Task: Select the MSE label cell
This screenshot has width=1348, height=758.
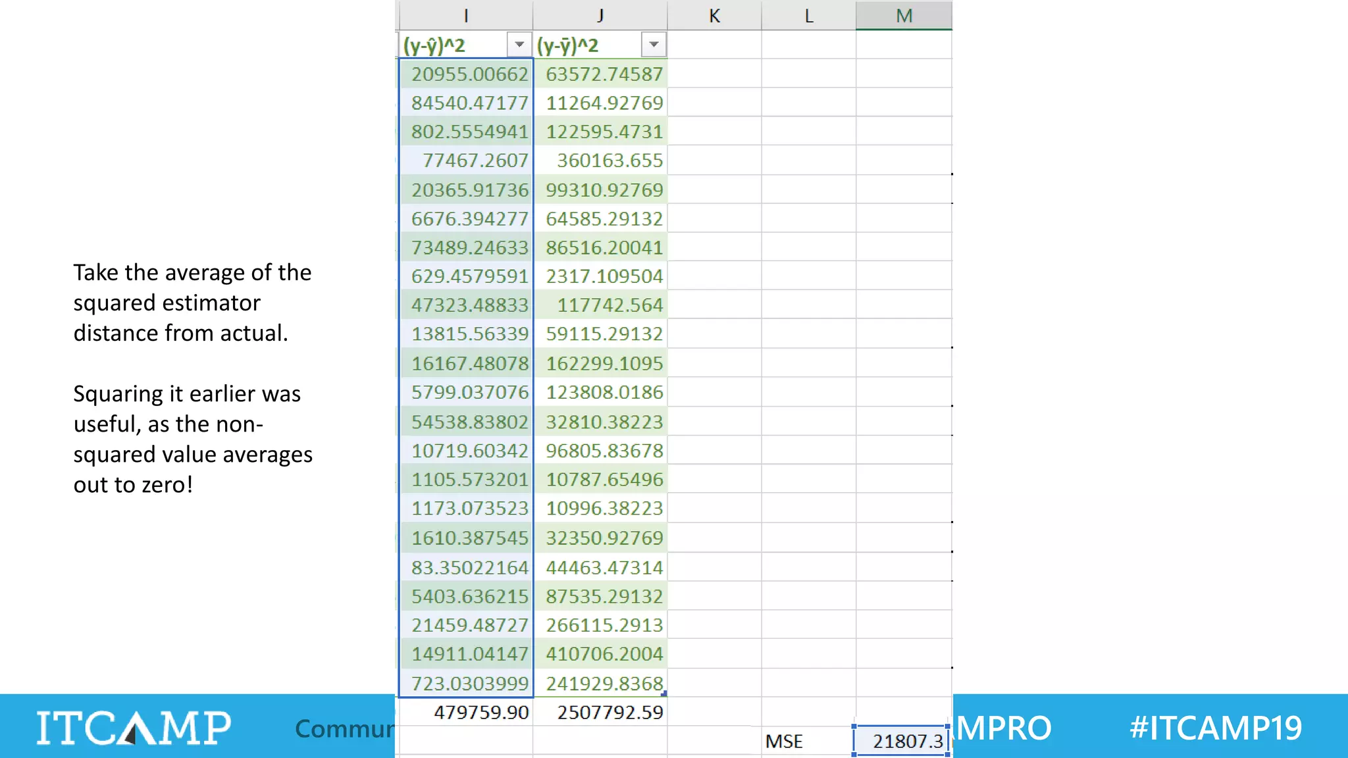Action: click(x=809, y=741)
